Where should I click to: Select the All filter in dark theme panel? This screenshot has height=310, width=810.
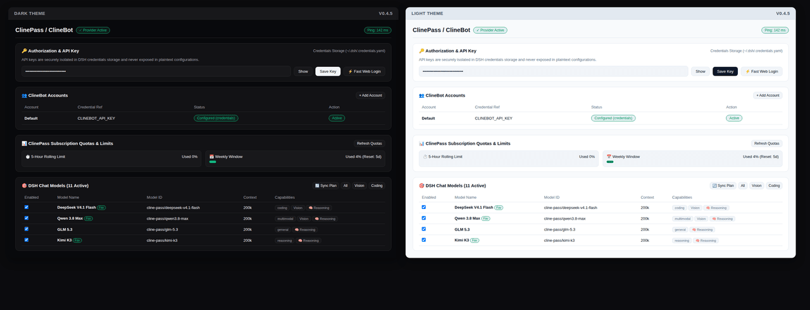[x=346, y=186]
